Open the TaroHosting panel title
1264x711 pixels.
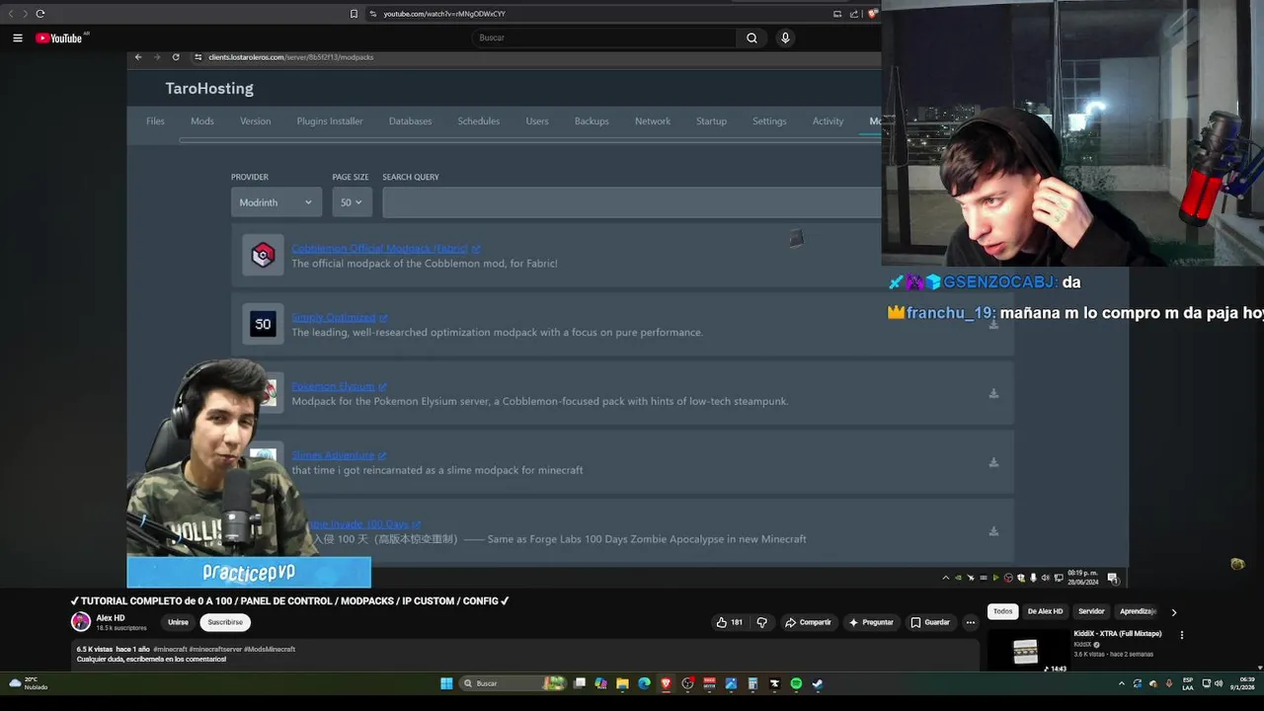(x=209, y=89)
